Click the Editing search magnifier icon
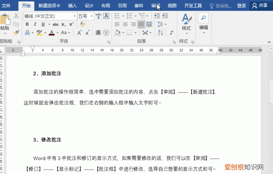This screenshot has height=174, width=273. (203, 18)
